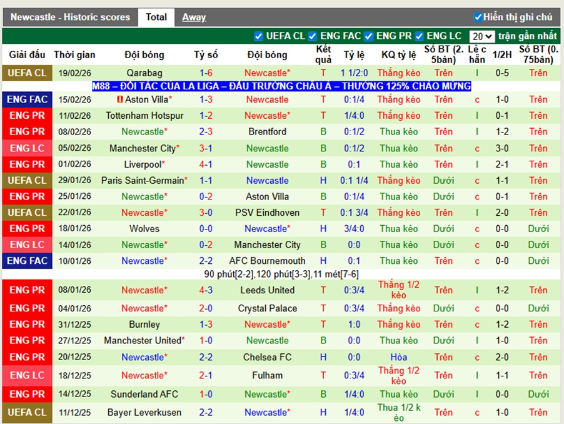Click PSV Eindhoven team name

click(267, 213)
